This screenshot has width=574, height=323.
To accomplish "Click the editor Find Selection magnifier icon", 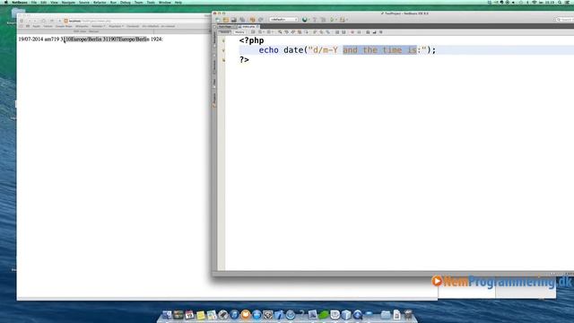I will pos(280,32).
